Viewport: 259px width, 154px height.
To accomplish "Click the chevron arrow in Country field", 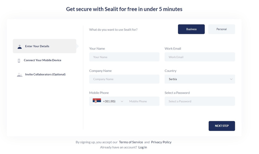I will click(x=231, y=79).
